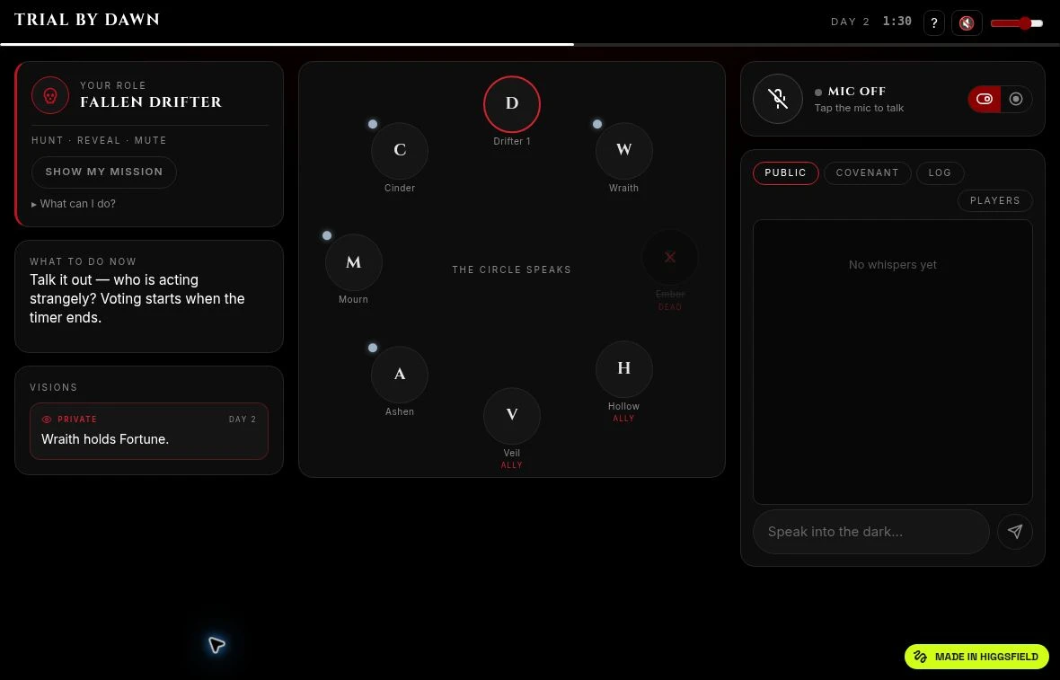Toggle the muted speaker sound icon
The height and width of the screenshot is (680, 1060).
pyautogui.click(x=967, y=23)
